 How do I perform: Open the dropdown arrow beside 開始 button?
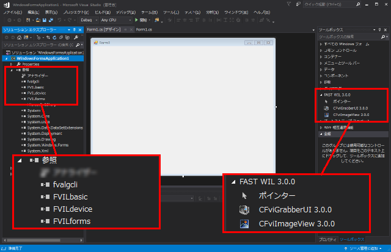[150, 20]
